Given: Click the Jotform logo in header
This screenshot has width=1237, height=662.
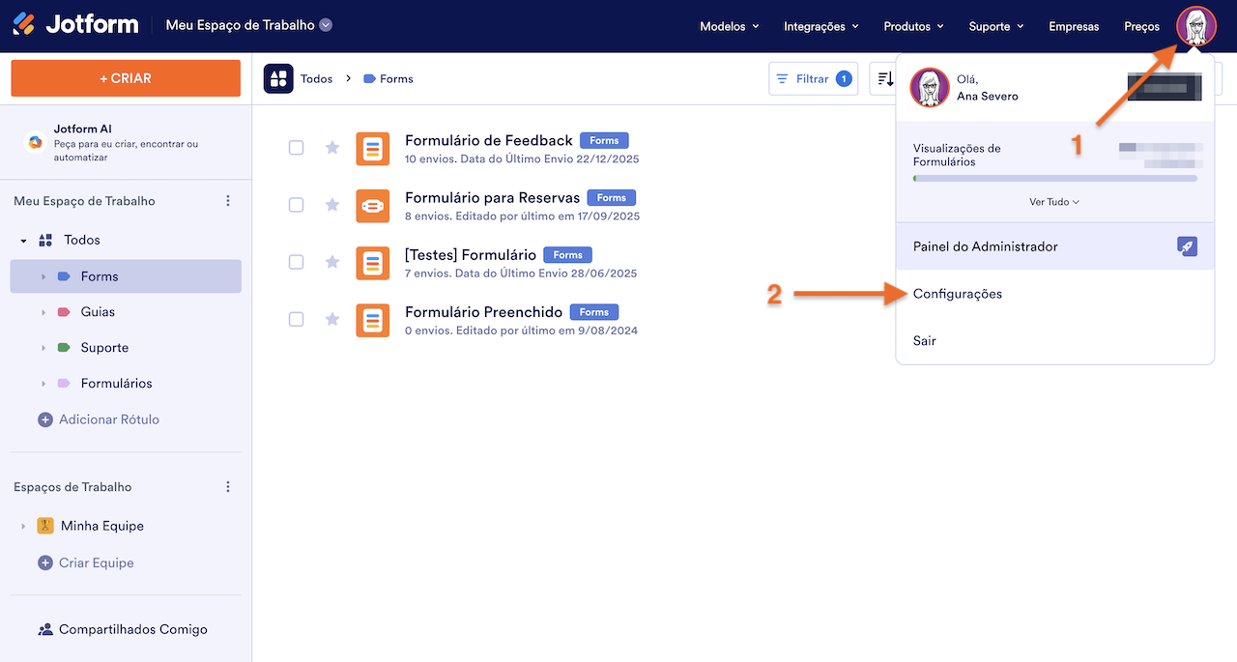Looking at the screenshot, I should 75,25.
